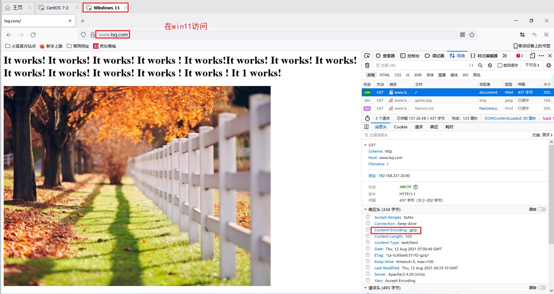The width and height of the screenshot is (554, 294).
Task: Clear network log with the trash icon
Action: 367,65
